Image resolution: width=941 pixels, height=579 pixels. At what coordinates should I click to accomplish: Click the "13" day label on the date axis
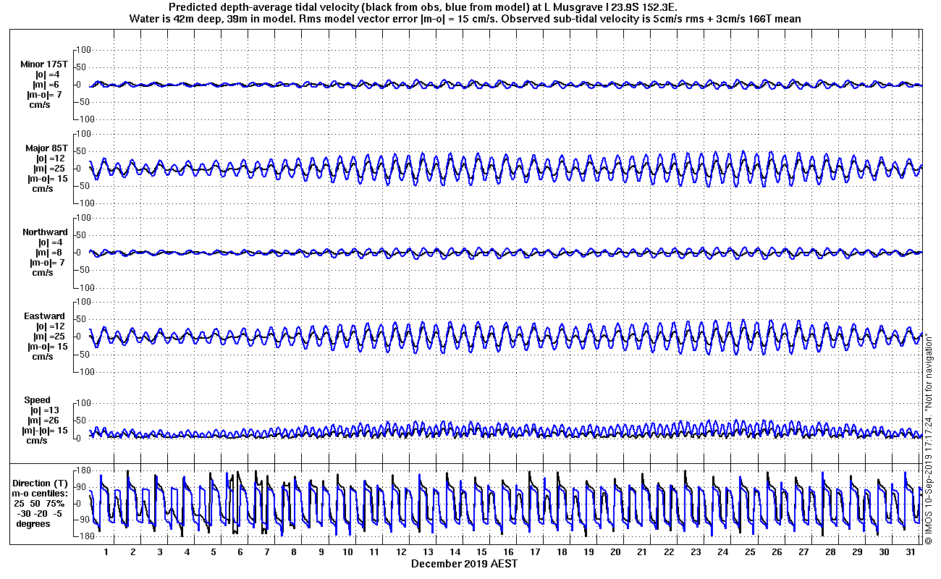pos(428,552)
